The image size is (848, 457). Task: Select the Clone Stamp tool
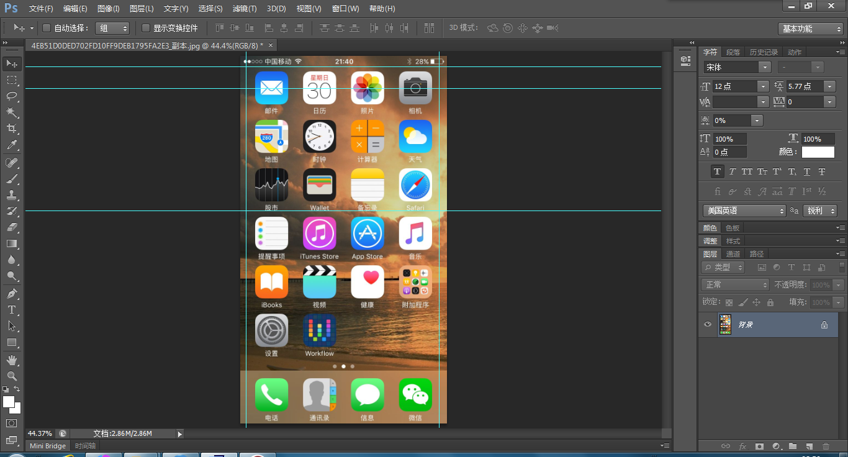click(x=12, y=195)
